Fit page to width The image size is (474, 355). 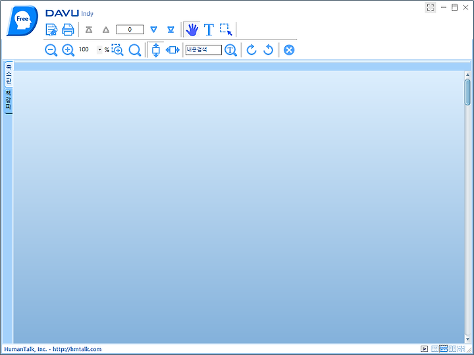pyautogui.click(x=172, y=50)
